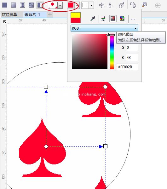Click the hex #FF002B input field
This screenshot has height=189, width=167.
(128, 67)
